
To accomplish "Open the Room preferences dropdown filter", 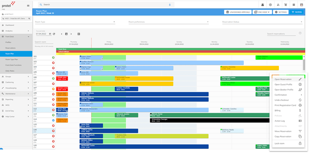I will [169, 22].
